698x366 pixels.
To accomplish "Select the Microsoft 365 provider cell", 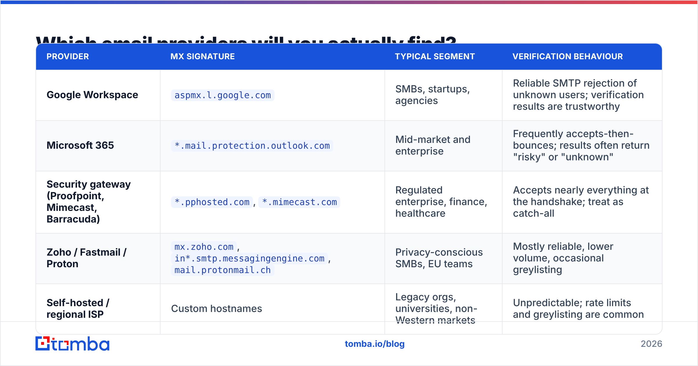I will tap(98, 146).
